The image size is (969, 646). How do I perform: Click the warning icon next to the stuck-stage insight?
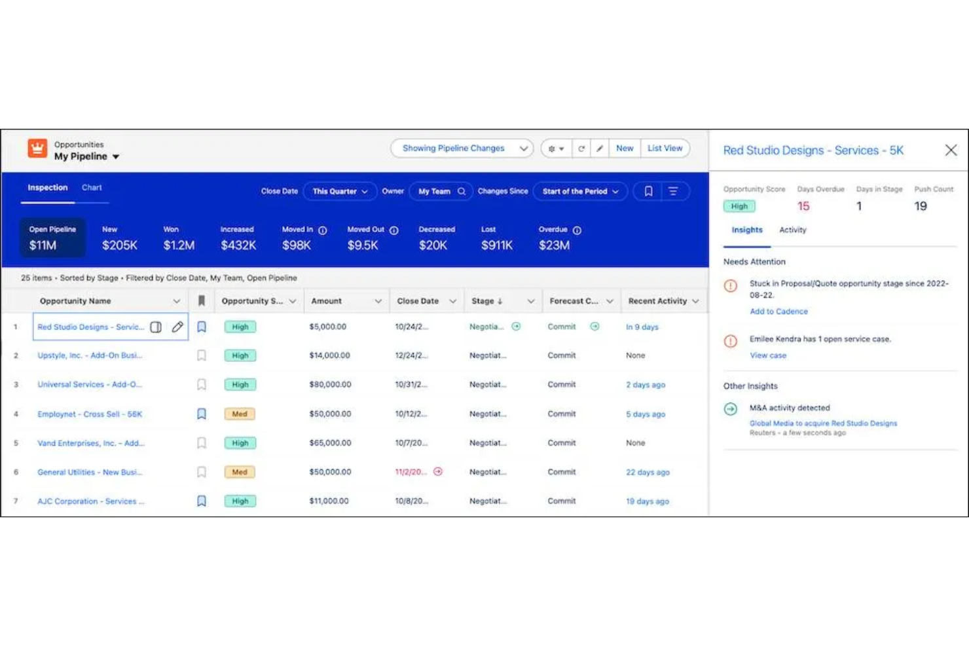coord(731,285)
